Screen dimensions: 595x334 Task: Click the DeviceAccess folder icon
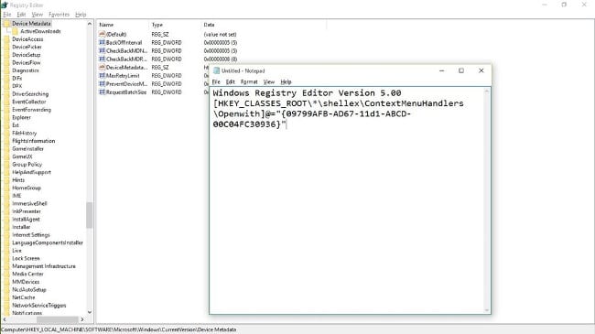pyautogui.click(x=6, y=39)
